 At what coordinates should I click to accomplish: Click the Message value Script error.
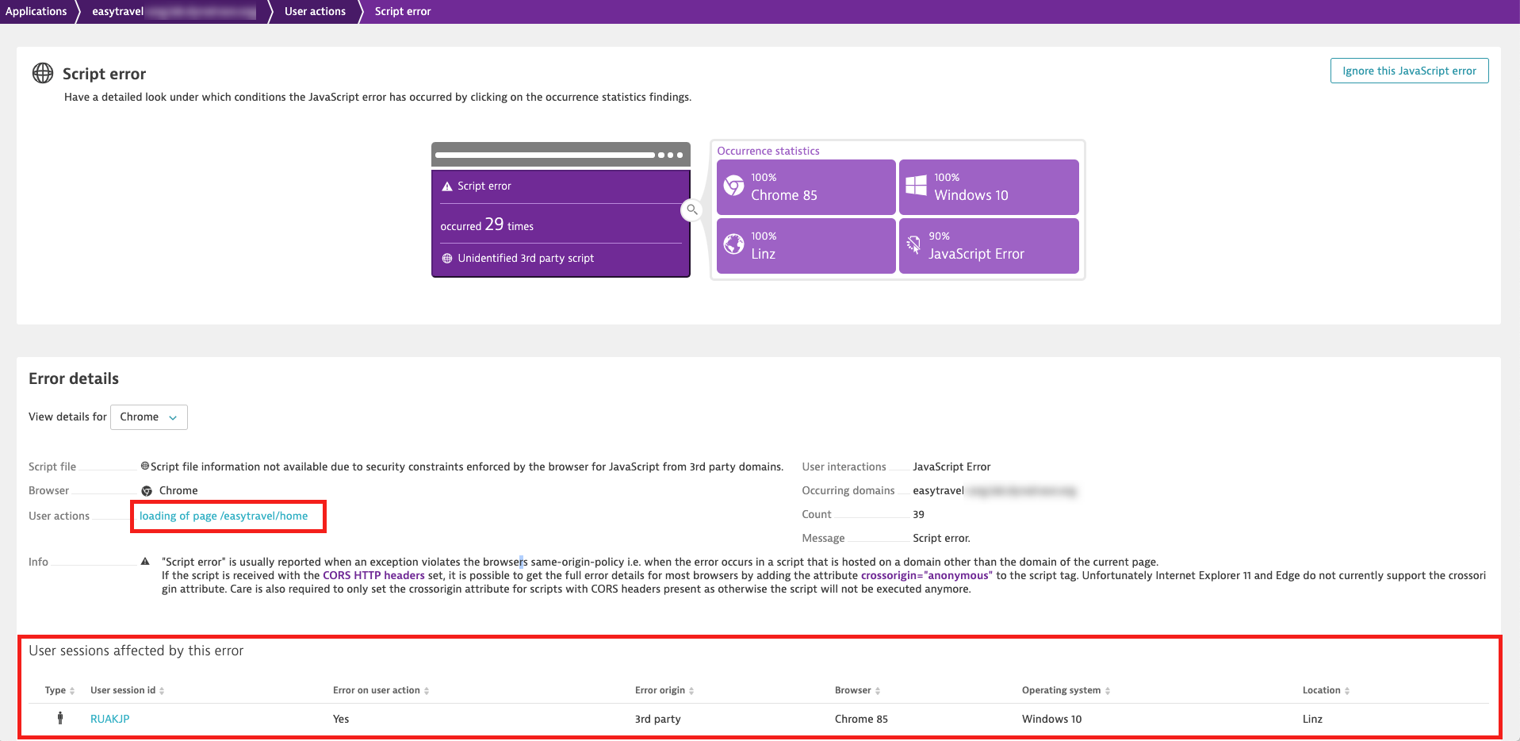(941, 538)
